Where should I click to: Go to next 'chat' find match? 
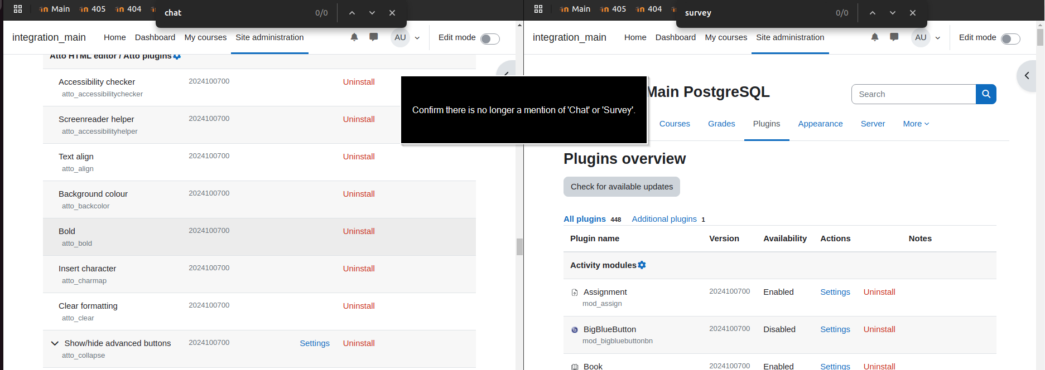pos(372,13)
